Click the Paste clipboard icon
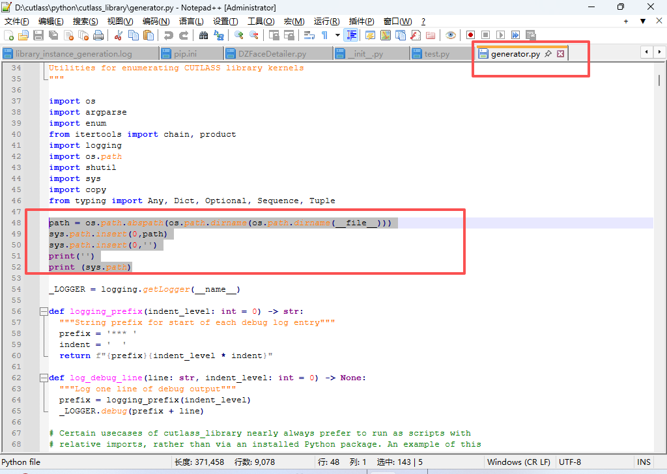The image size is (667, 474). coord(149,35)
